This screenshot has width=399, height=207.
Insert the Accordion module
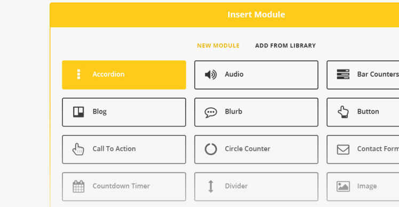pos(124,75)
